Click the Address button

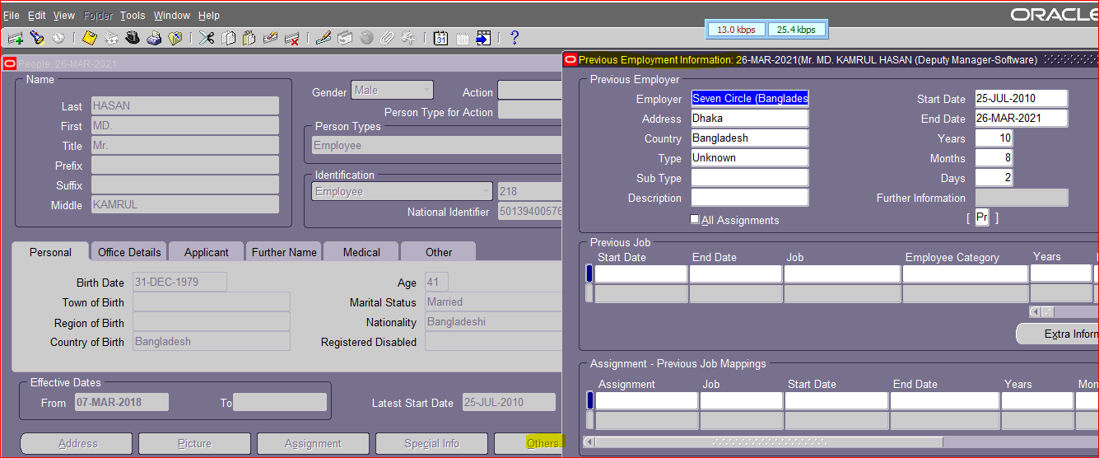click(77, 443)
